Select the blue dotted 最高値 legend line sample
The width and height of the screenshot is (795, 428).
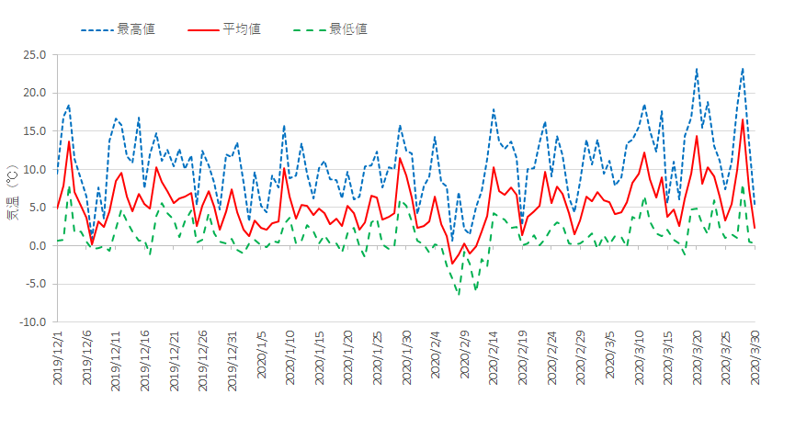pyautogui.click(x=97, y=30)
